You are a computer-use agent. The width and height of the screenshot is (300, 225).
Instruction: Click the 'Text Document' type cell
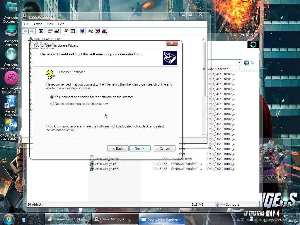tap(182, 159)
